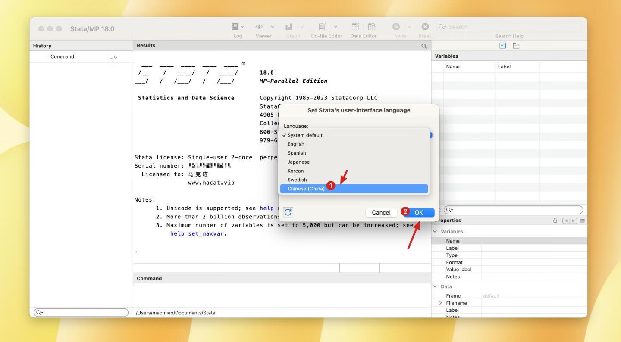The image size is (621, 342).
Task: Click the reset refresh icon in dialog
Action: [x=288, y=212]
